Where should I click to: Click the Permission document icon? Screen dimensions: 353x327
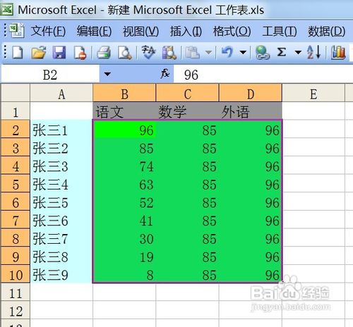click(x=80, y=52)
